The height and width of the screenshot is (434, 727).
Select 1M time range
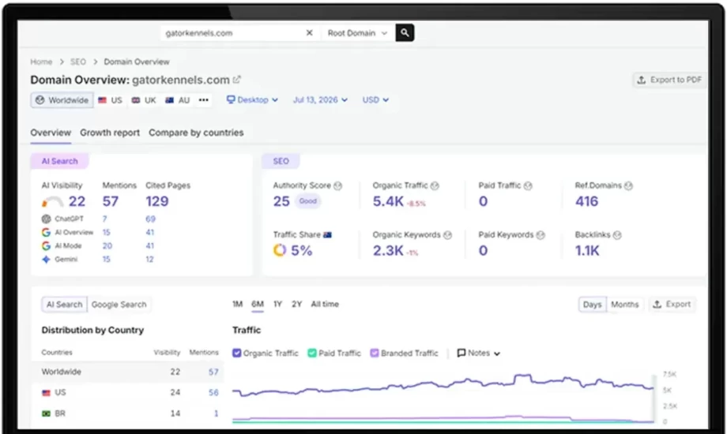point(237,305)
